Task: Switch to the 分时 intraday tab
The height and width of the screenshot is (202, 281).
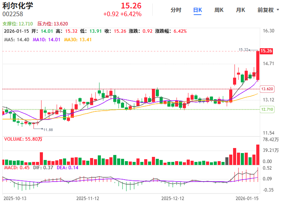Action: [176, 10]
